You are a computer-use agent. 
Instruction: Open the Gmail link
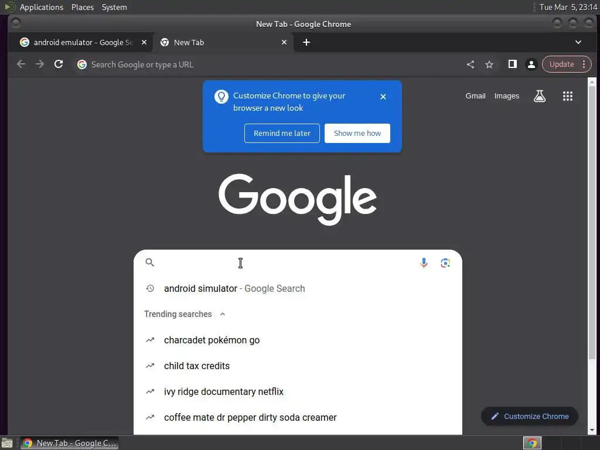point(475,96)
